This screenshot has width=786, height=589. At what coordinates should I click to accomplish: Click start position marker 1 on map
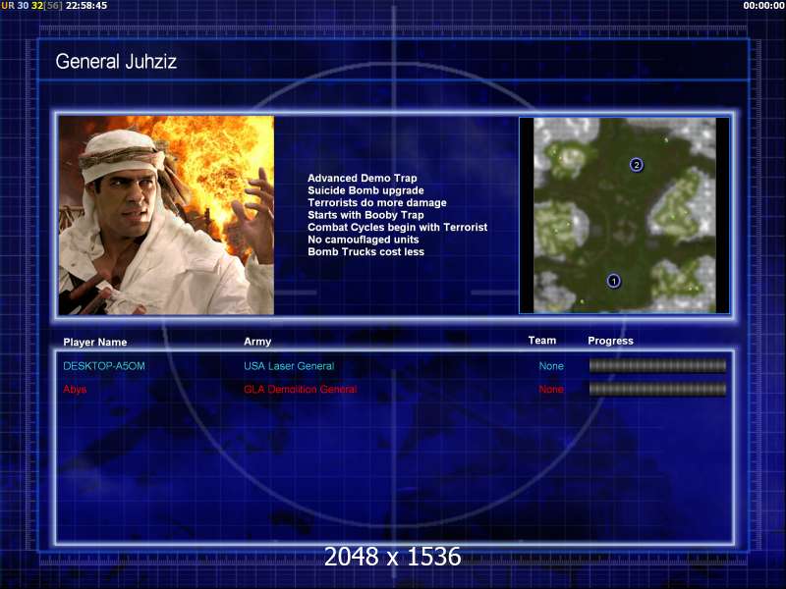click(613, 281)
